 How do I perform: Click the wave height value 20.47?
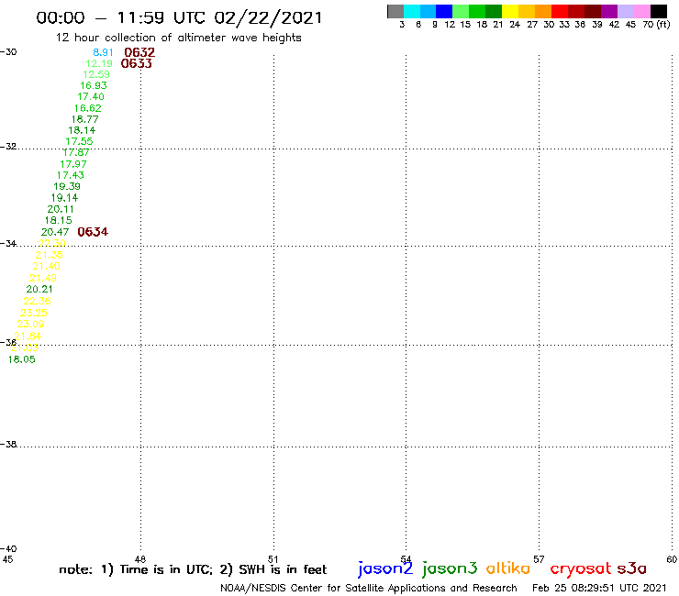click(x=55, y=232)
